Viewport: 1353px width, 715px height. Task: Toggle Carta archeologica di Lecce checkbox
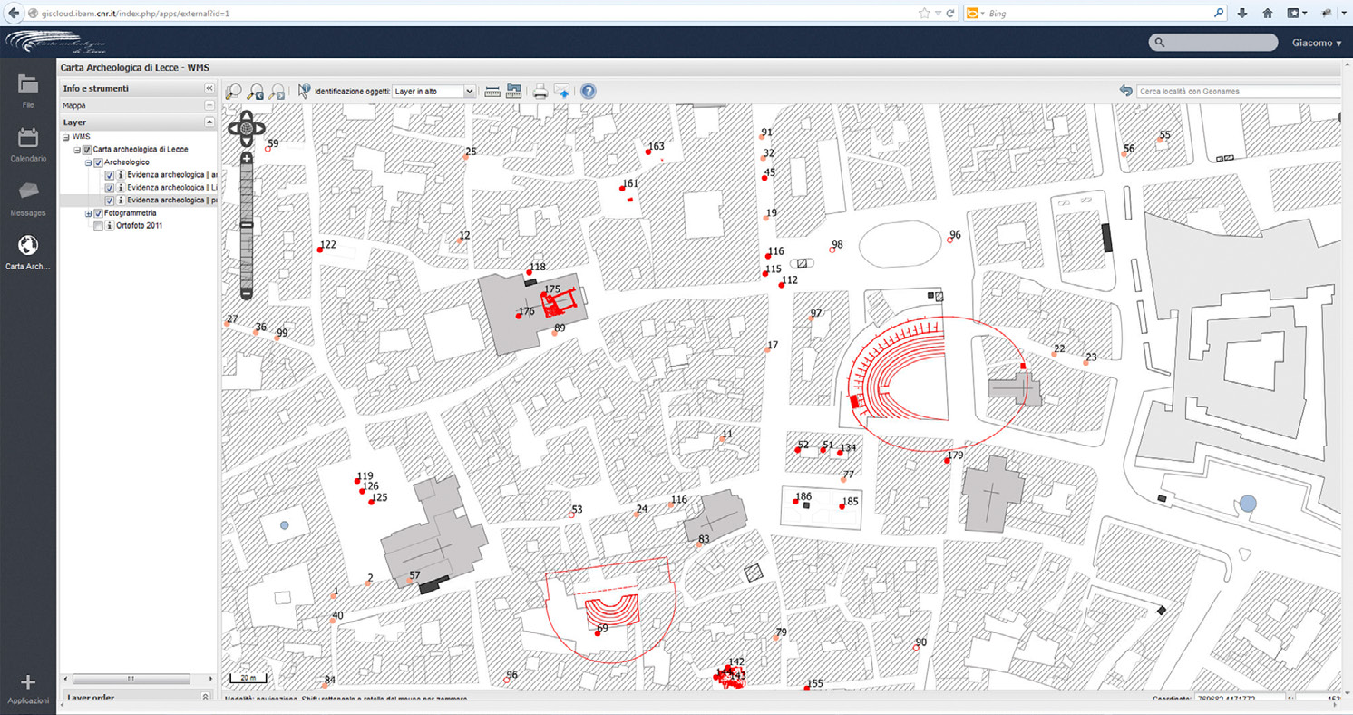click(x=87, y=150)
